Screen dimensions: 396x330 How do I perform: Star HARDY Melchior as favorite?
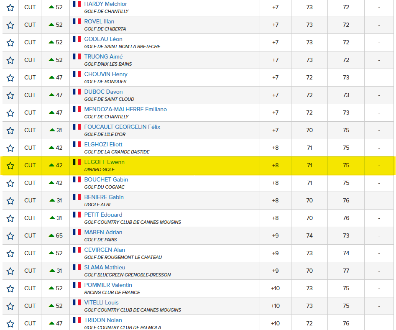10,8
